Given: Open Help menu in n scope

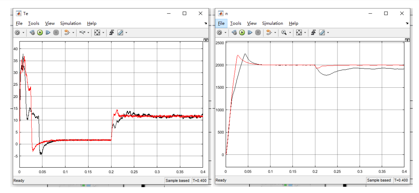Looking at the screenshot, I should pos(294,24).
